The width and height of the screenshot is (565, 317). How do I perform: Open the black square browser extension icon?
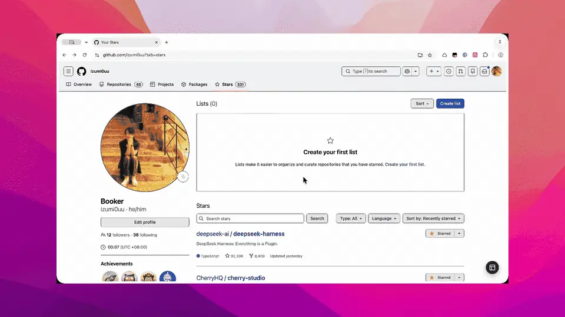455,55
